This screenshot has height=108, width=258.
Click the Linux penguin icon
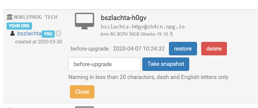171,34
